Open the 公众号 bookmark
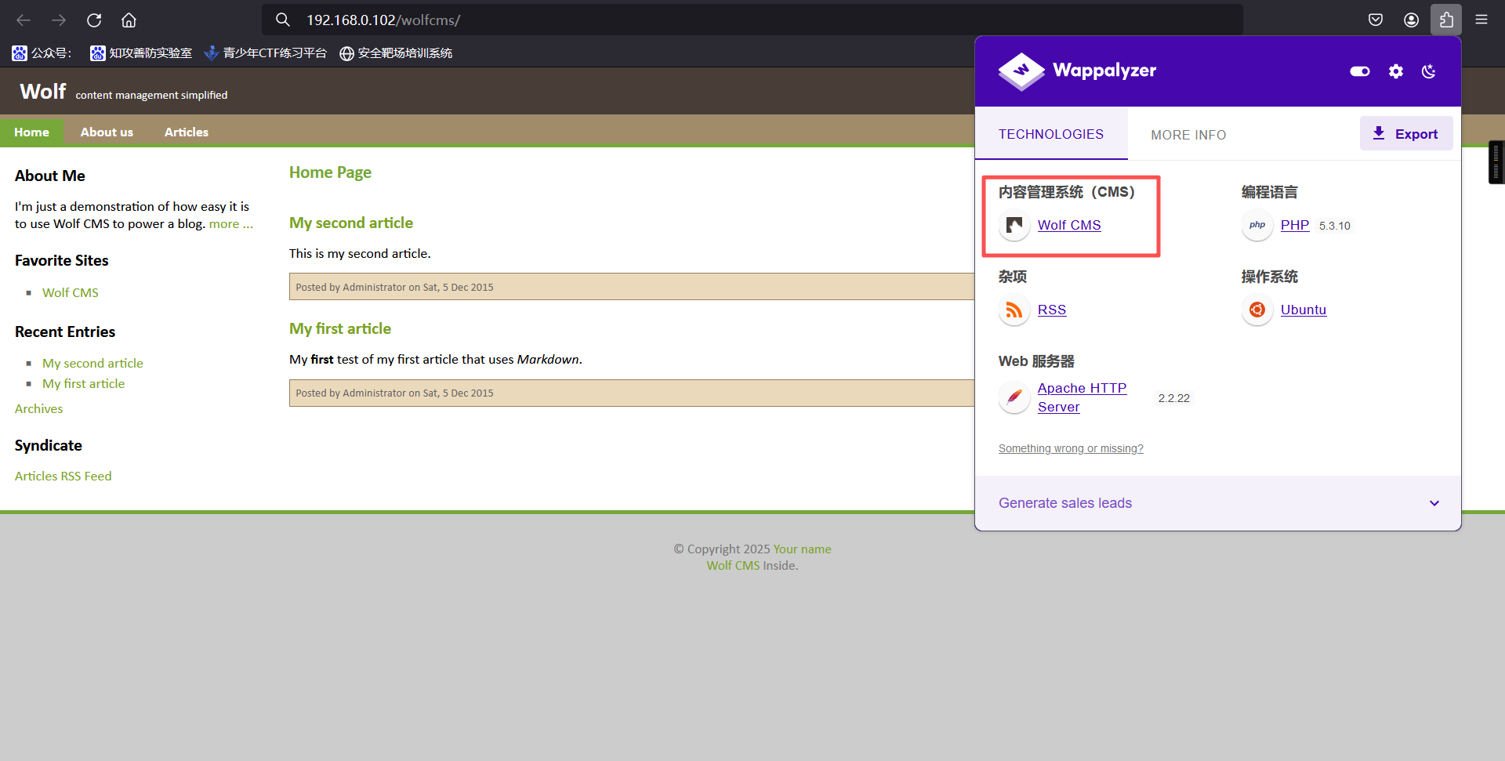The image size is (1505, 761). click(42, 53)
